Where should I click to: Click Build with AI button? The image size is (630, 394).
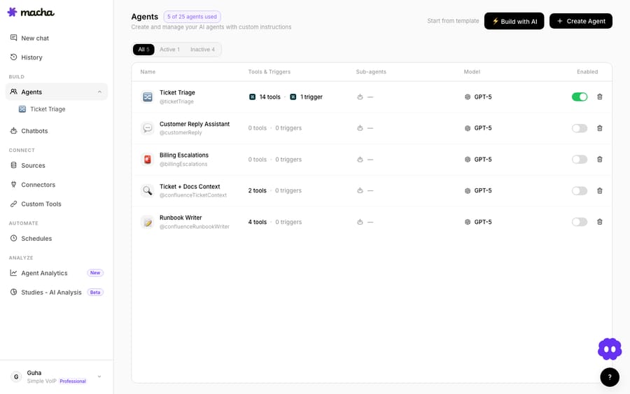pos(514,21)
